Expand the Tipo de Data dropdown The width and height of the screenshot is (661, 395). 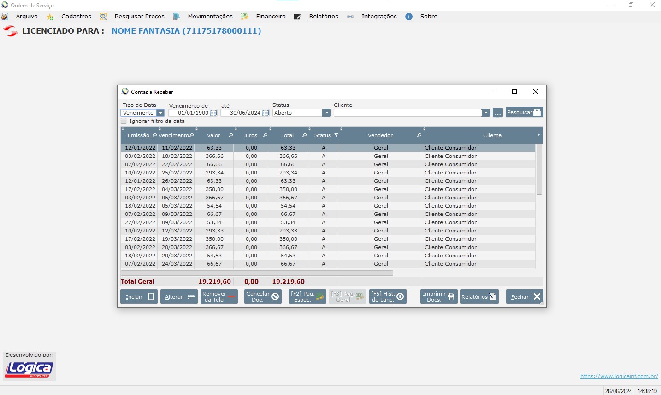(160, 113)
